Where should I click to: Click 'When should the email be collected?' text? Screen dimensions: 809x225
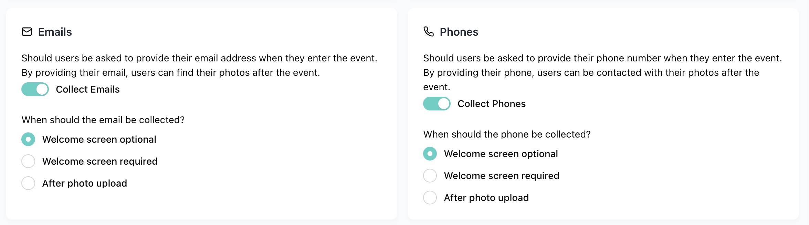point(103,120)
